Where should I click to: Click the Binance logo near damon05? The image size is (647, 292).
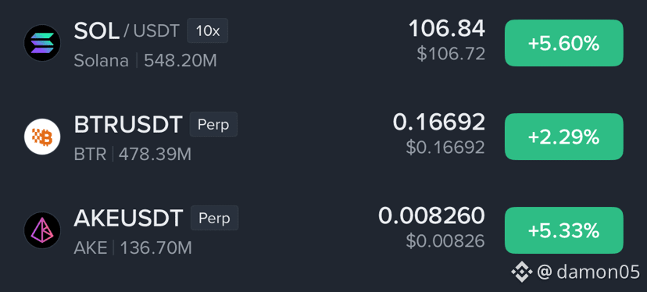(521, 272)
